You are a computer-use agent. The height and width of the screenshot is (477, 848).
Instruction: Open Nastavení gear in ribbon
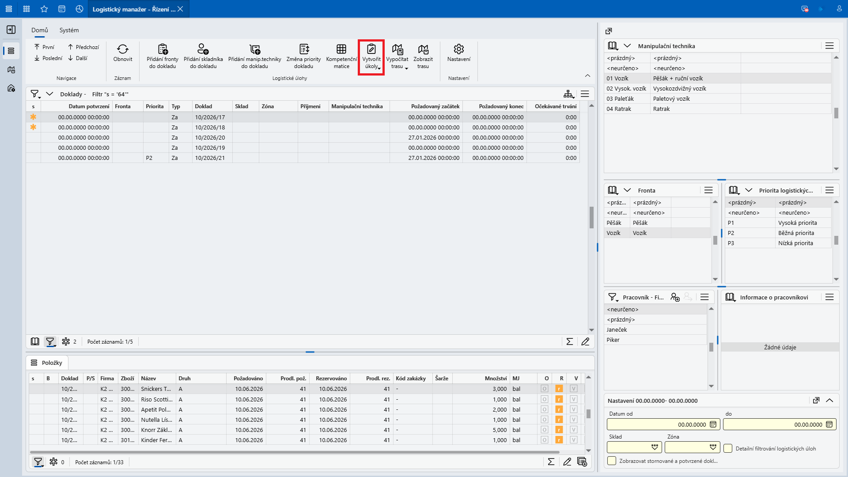[x=459, y=49]
